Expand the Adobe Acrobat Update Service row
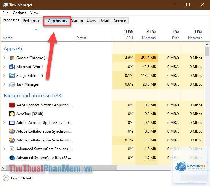The width and height of the screenshot is (210, 186). click(4, 123)
